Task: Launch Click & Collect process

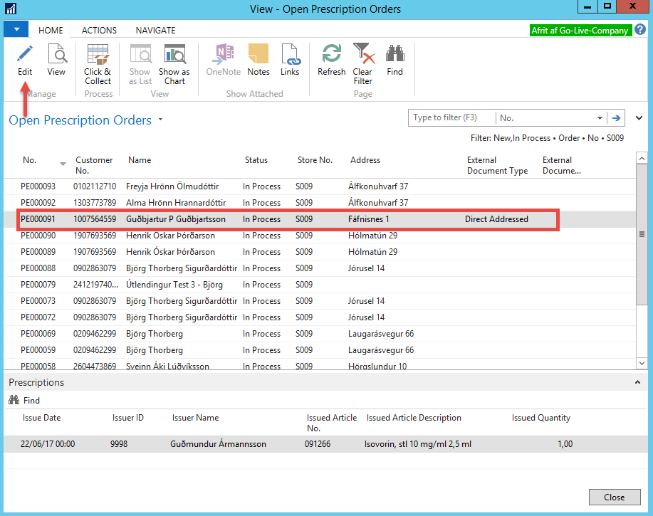Action: [98, 55]
